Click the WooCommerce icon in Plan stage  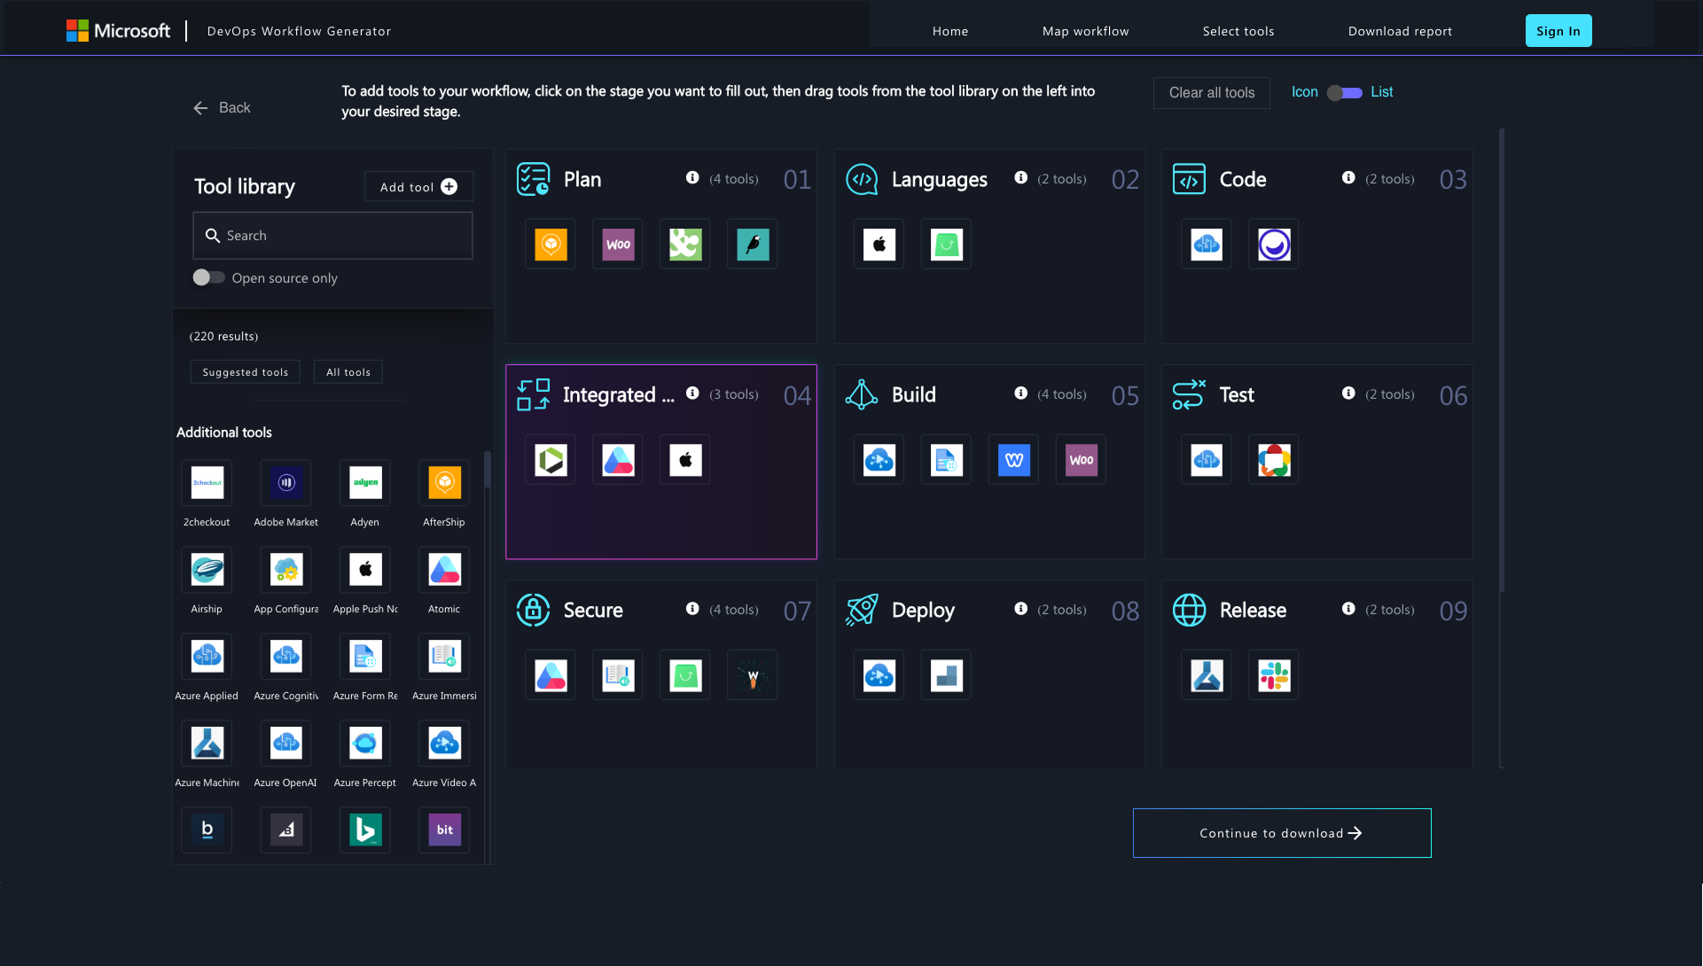618,245
